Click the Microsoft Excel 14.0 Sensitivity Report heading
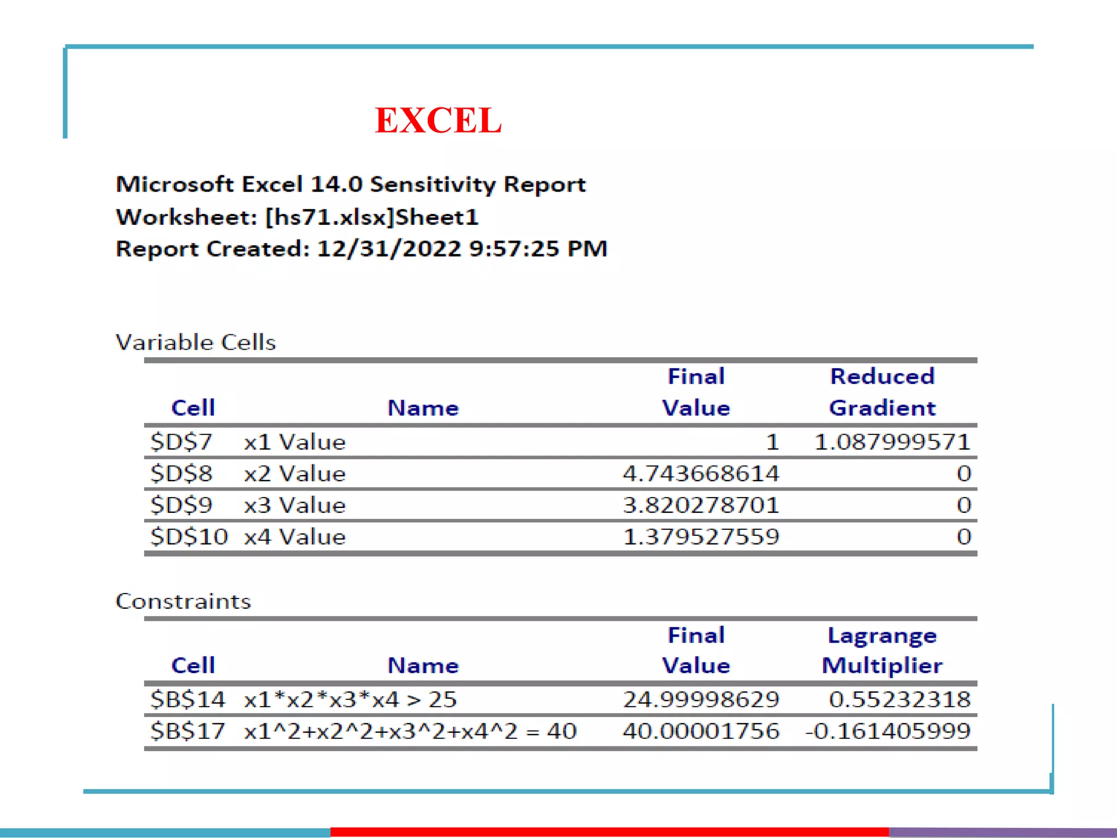Screen dimensions: 1117x838 pyautogui.click(x=351, y=184)
